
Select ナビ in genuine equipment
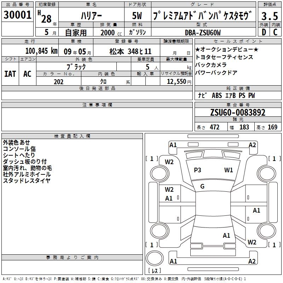tap(202, 95)
